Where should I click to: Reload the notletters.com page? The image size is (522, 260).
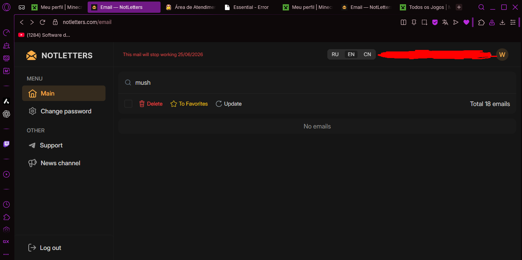pos(43,22)
